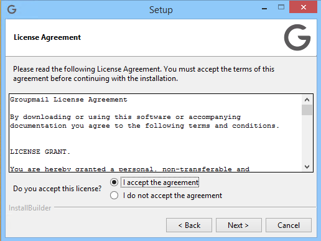This screenshot has height=241, width=321.
Task: Select 'I accept the agreement' radio button
Action: (x=114, y=182)
